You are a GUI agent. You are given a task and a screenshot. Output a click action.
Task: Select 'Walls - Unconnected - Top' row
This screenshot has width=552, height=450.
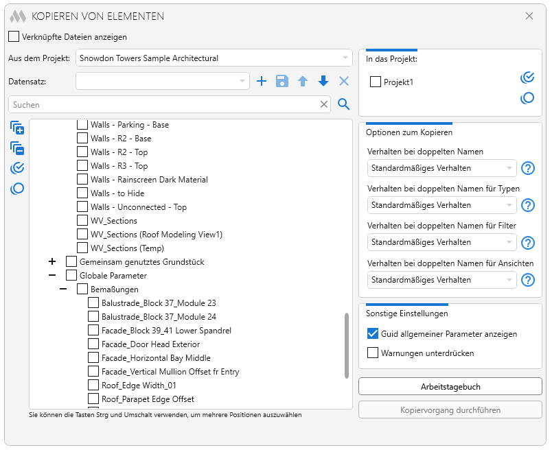click(139, 207)
